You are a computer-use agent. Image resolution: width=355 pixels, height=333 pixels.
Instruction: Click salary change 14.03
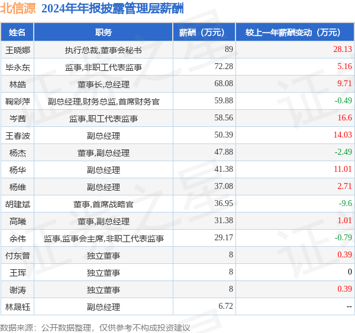(343, 135)
